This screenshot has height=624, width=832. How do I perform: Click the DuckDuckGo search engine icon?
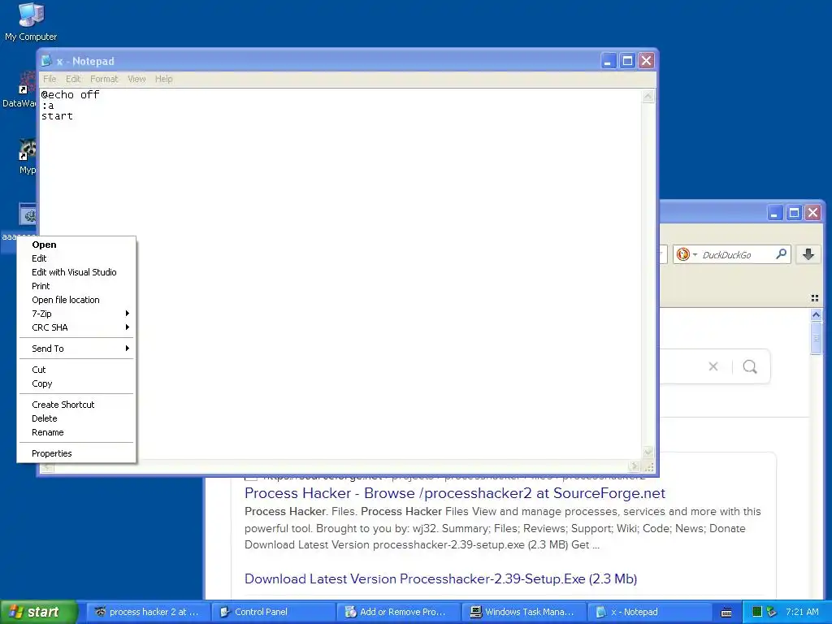pos(682,254)
